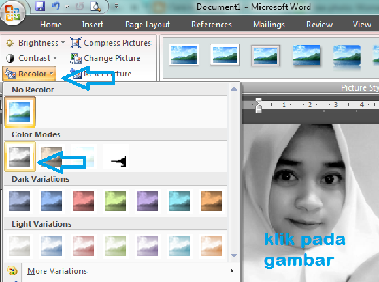The width and height of the screenshot is (379, 282).
Task: Open the Page Layout tab
Action: (148, 25)
